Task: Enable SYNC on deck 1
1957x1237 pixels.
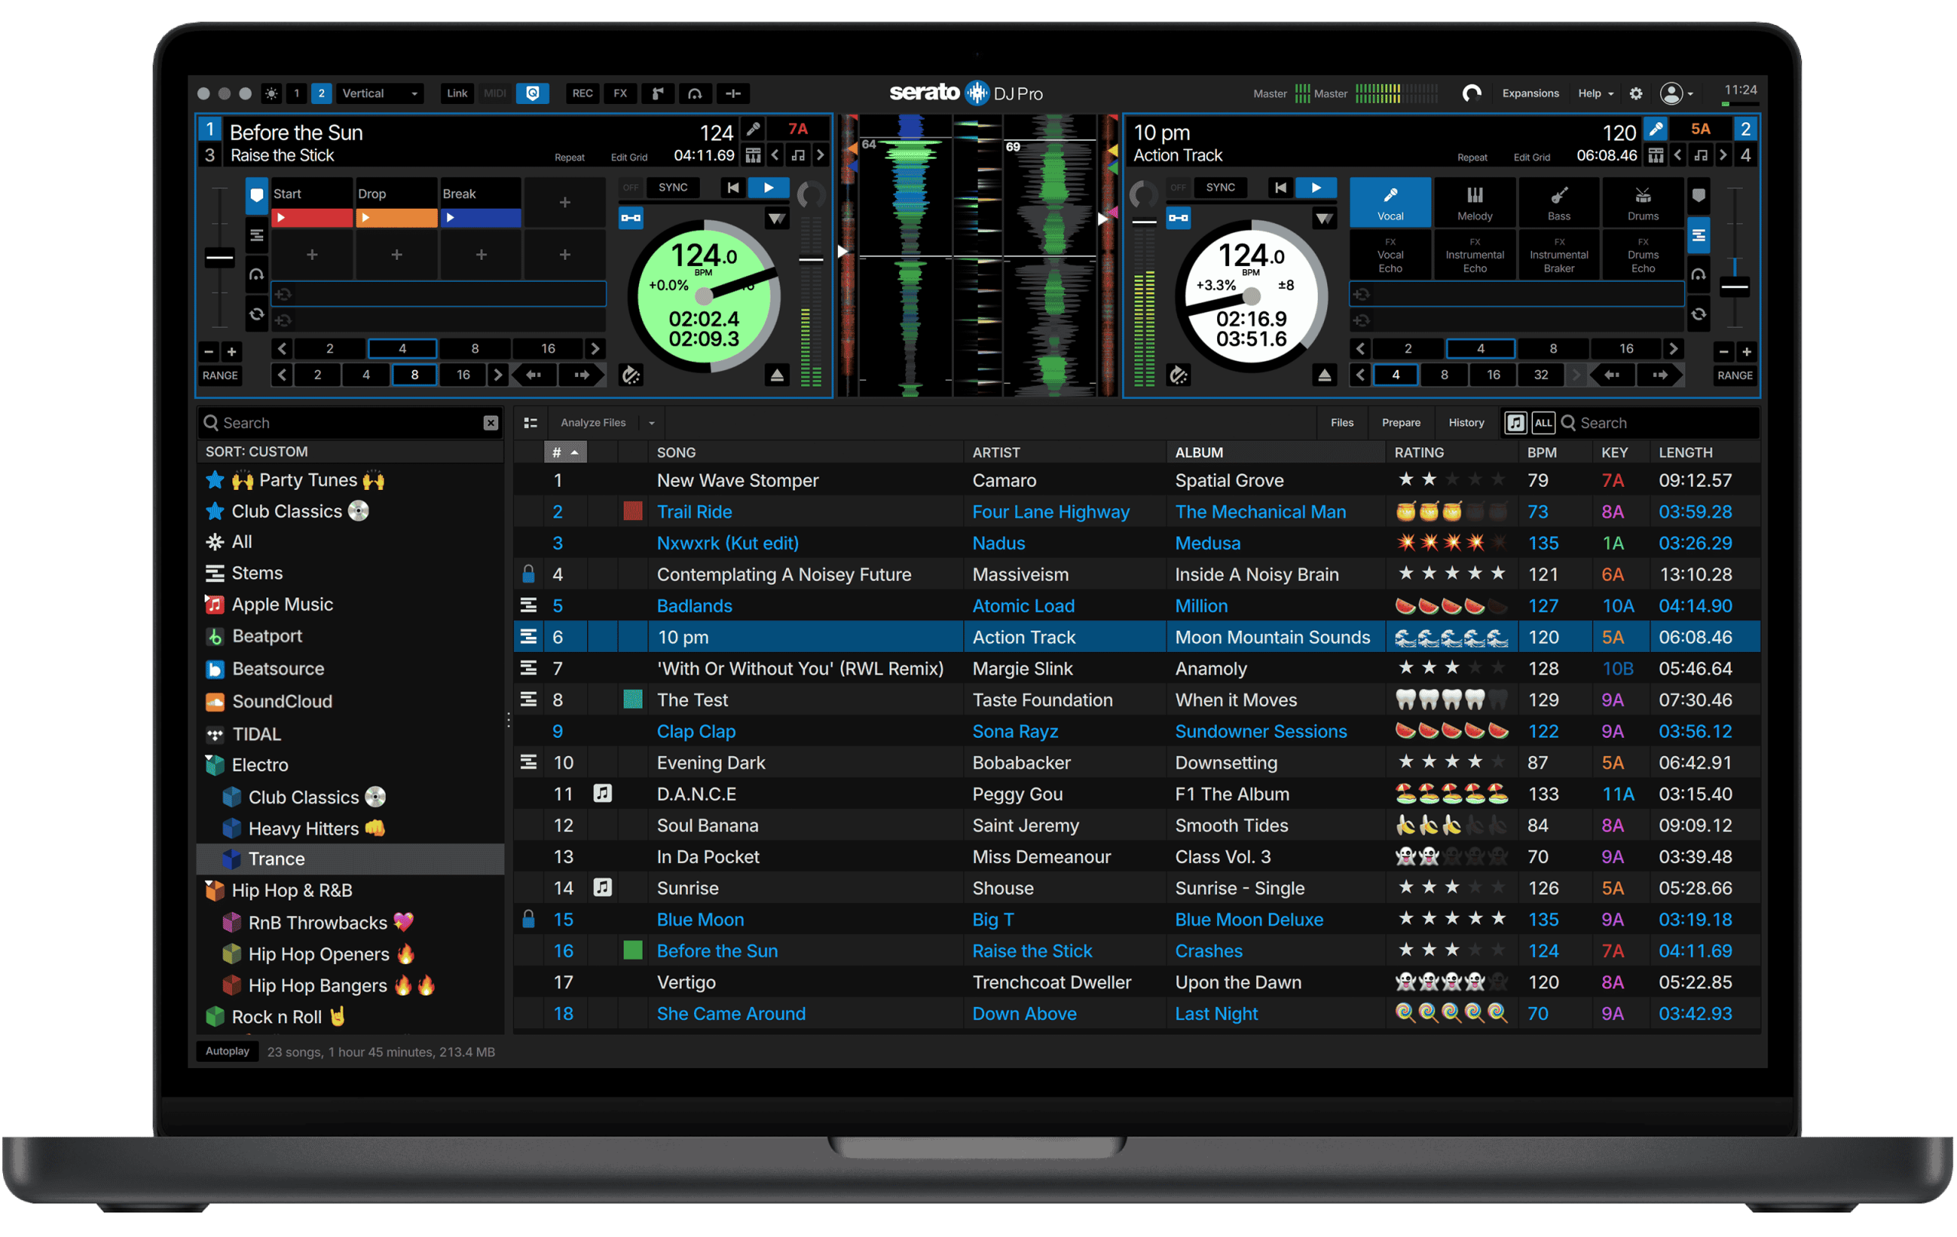Action: (x=673, y=187)
